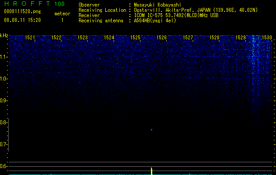Select the 1525 time marker
276x175 pixels.
[135, 37]
